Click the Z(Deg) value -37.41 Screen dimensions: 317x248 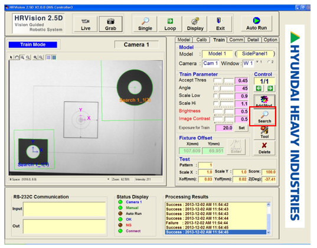pyautogui.click(x=269, y=180)
